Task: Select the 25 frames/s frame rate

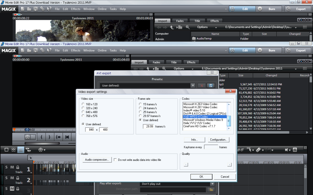Action: pos(140,112)
